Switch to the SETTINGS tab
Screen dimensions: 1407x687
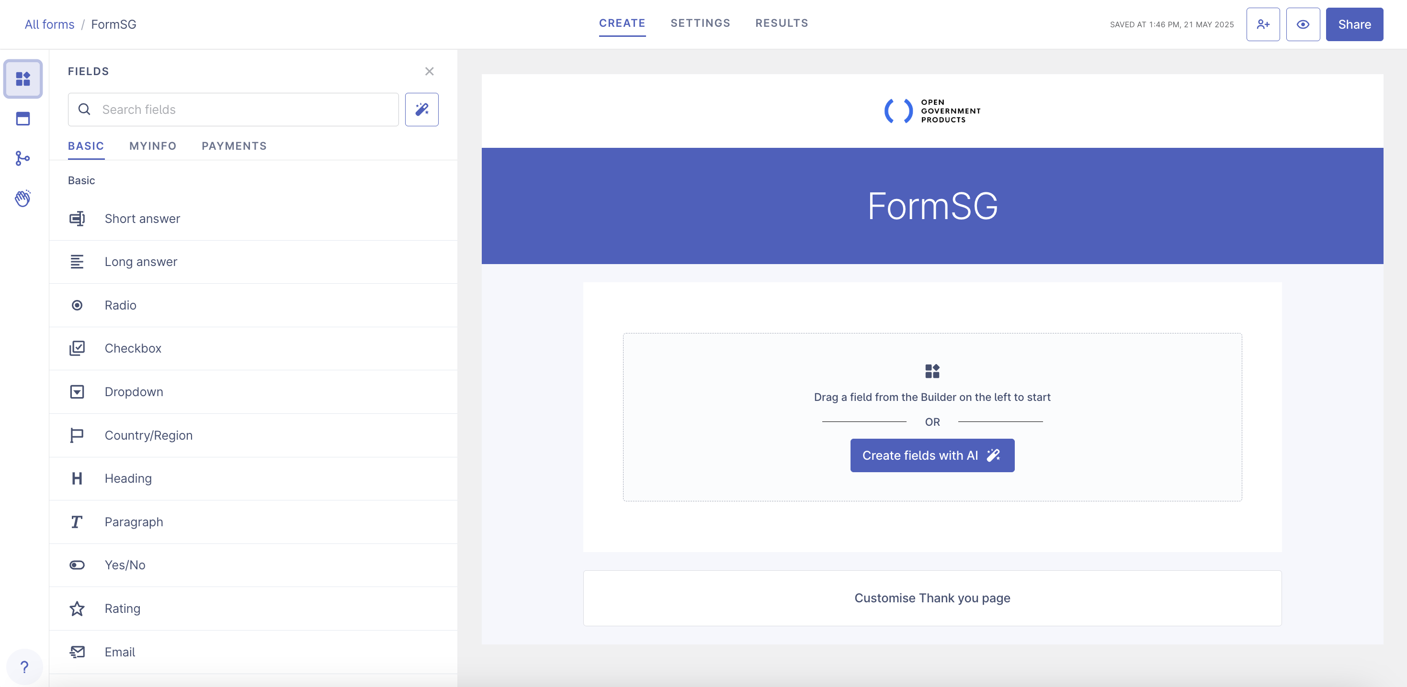pos(700,23)
